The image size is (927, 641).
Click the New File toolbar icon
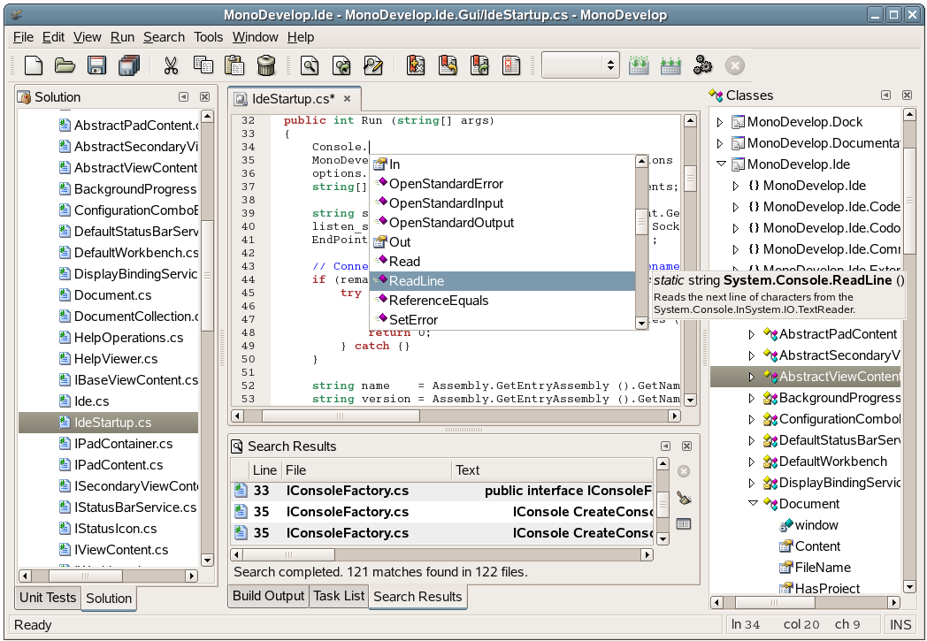(x=33, y=65)
